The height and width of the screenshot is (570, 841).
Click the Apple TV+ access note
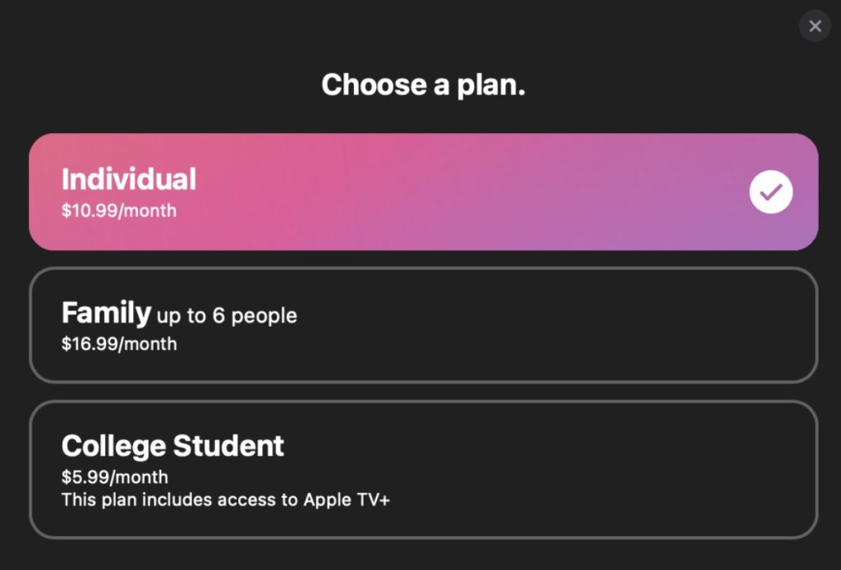[x=225, y=499]
